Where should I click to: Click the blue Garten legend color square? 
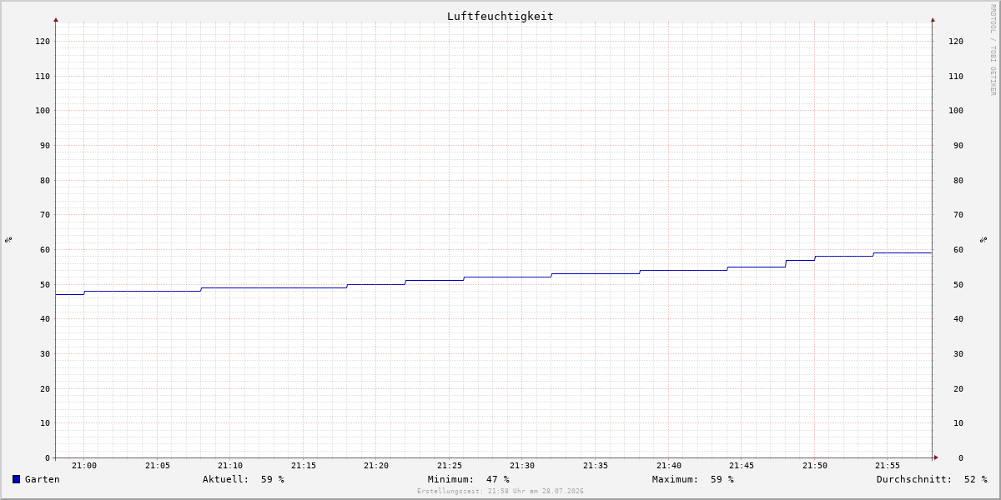tap(16, 479)
